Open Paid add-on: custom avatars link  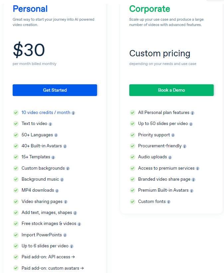(53, 268)
